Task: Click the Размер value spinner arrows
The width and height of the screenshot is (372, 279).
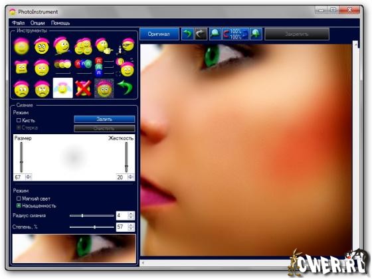Action: click(28, 177)
